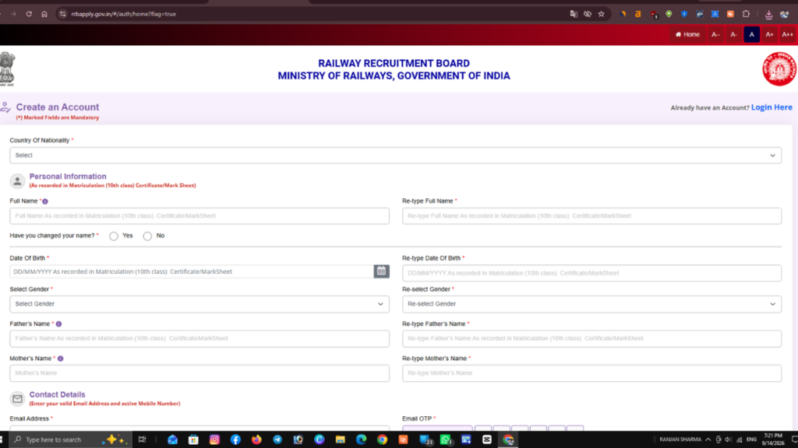This screenshot has width=798, height=448.
Task: Open Firefox from the taskbar
Action: (256, 439)
